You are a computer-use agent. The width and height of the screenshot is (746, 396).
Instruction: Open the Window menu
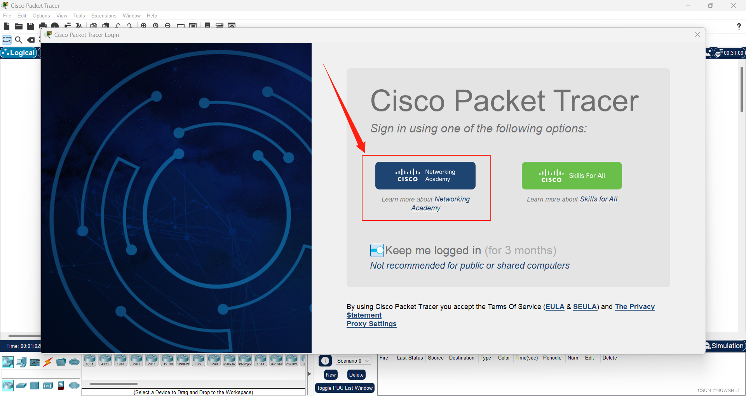coord(132,16)
